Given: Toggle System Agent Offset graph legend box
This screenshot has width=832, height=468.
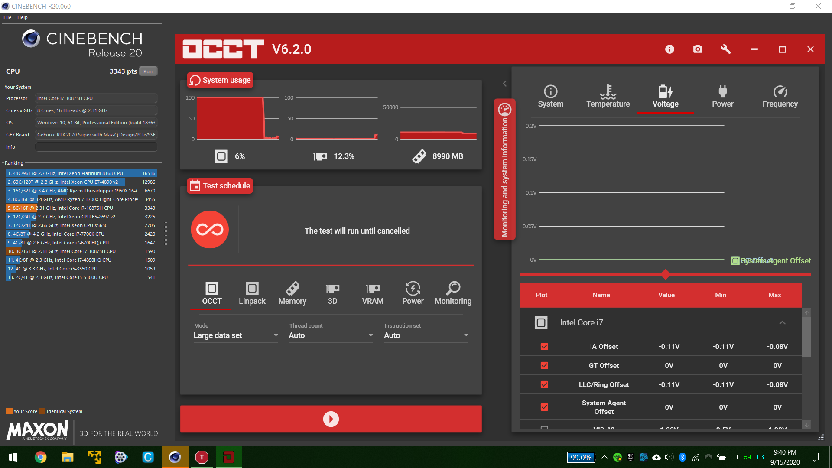Looking at the screenshot, I should coord(735,261).
